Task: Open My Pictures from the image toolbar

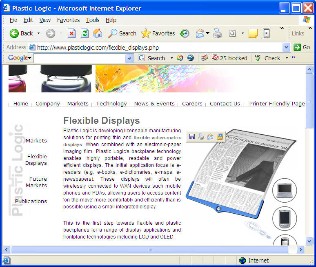Action: pos(220,137)
